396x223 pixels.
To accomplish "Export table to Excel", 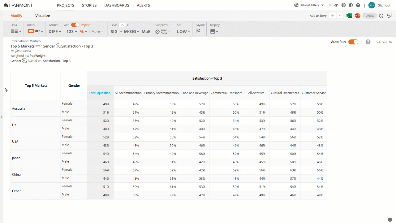I will click(x=349, y=16).
